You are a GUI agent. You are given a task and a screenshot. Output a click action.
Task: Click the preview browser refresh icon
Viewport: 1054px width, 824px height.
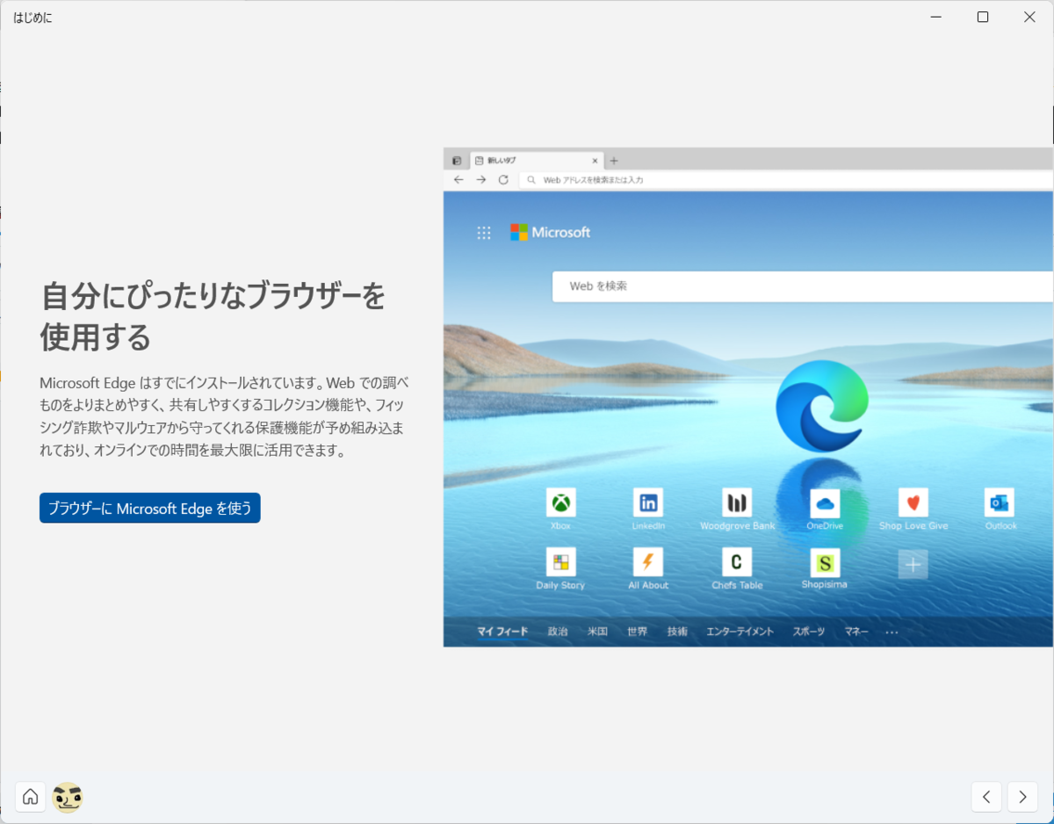pos(503,179)
